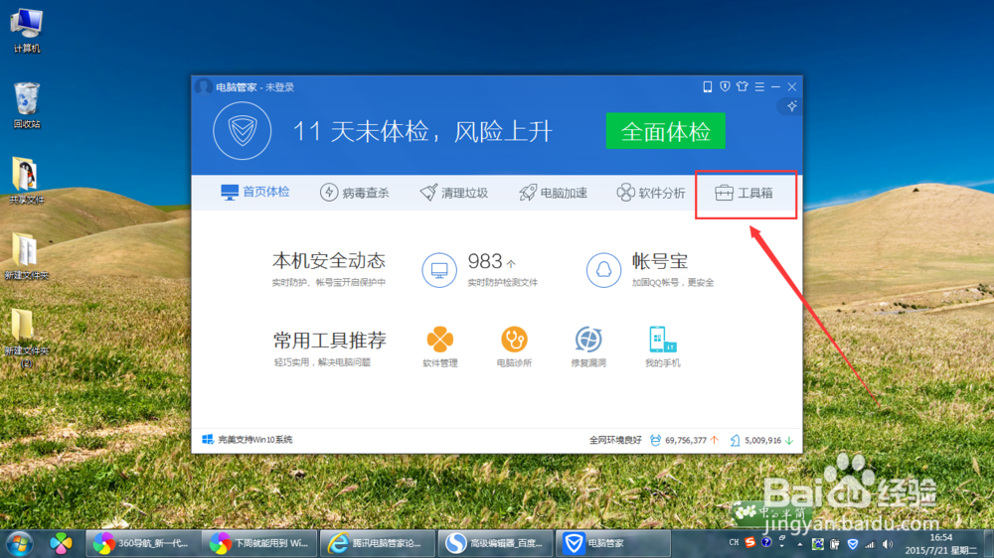Open the 我的手机 phone tool icon
Viewport: 994px width, 558px height.
point(662,340)
